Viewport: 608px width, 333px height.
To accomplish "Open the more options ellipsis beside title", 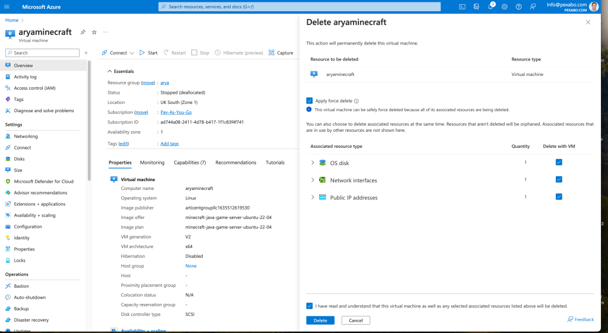I will point(105,32).
